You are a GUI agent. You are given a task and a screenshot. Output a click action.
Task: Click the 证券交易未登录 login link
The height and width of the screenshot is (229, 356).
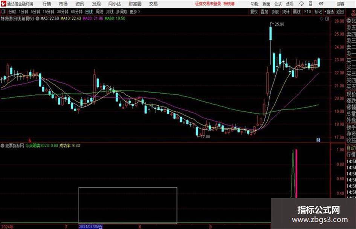[208, 4]
